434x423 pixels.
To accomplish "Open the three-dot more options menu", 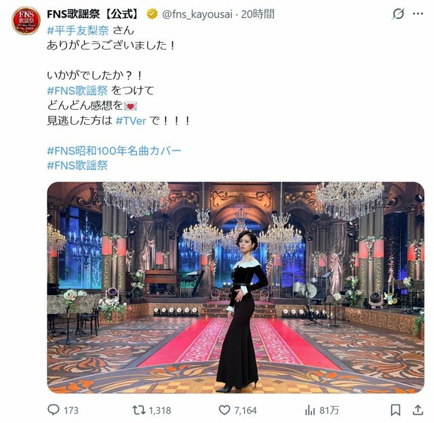I will (418, 14).
